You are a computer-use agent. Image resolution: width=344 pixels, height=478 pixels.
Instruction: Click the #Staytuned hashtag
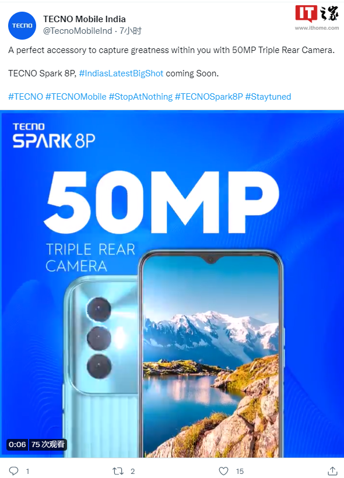click(x=268, y=97)
